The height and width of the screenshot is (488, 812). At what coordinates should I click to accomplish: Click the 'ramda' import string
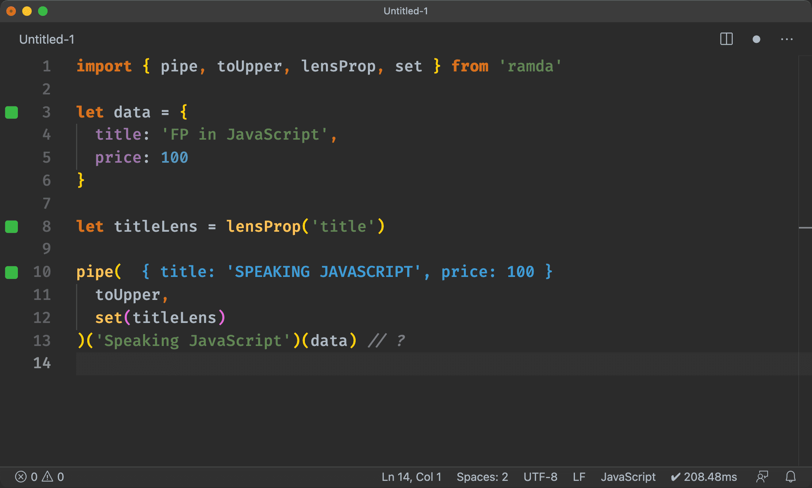530,66
